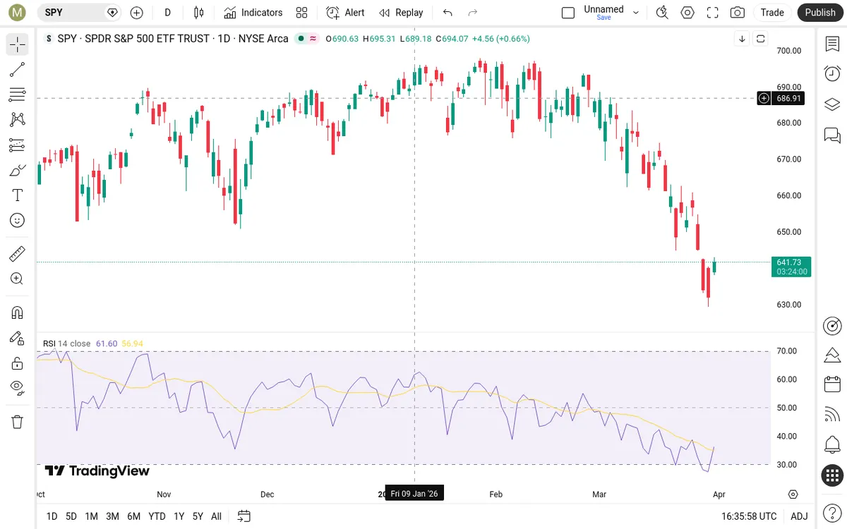
Task: Take a chart snapshot with camera
Action: click(738, 13)
